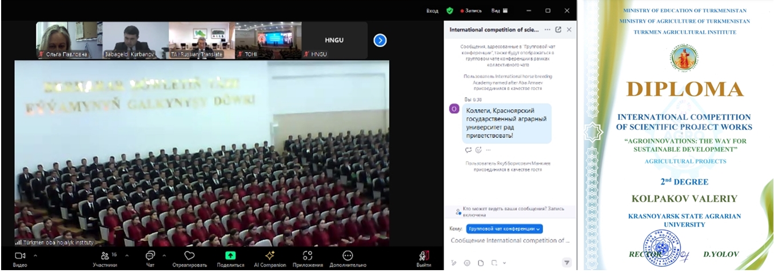Reply to the message with reply icon
This screenshot has height=273, width=774.
[469, 150]
